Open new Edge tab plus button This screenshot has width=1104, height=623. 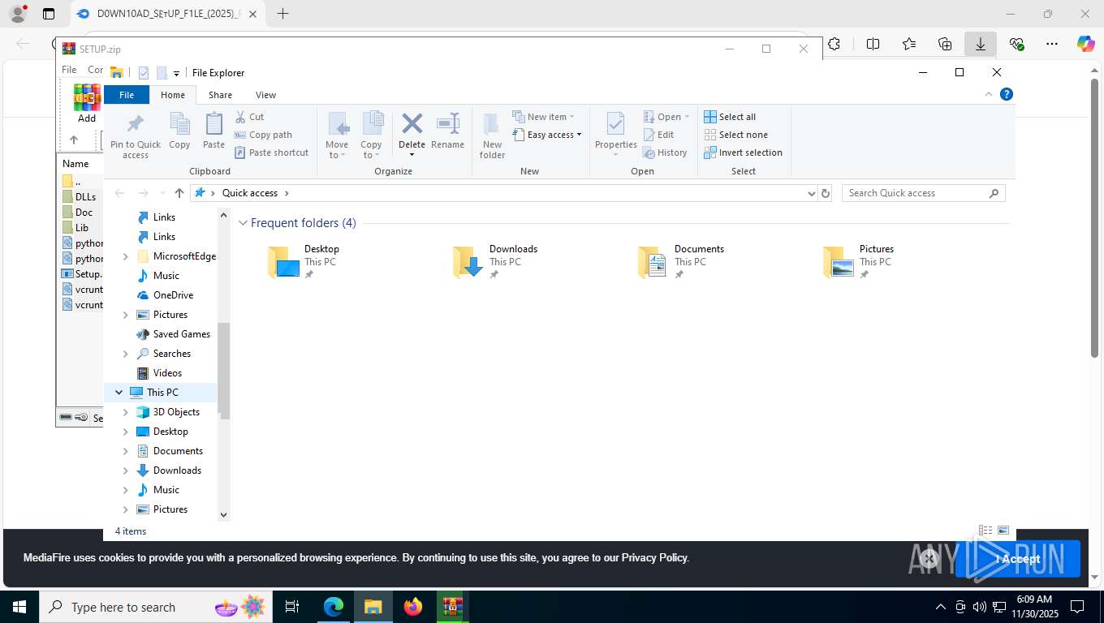[282, 14]
